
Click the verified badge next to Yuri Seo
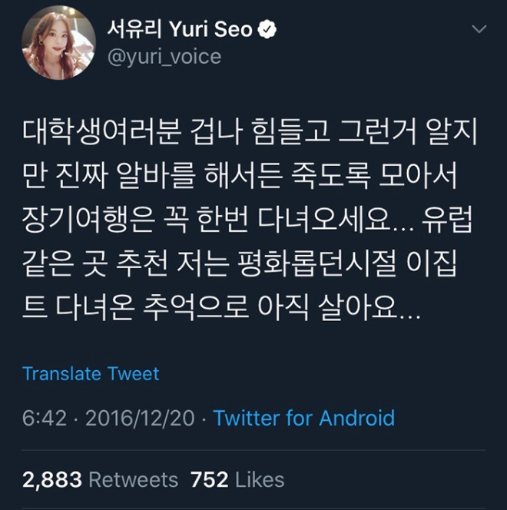coord(267,29)
